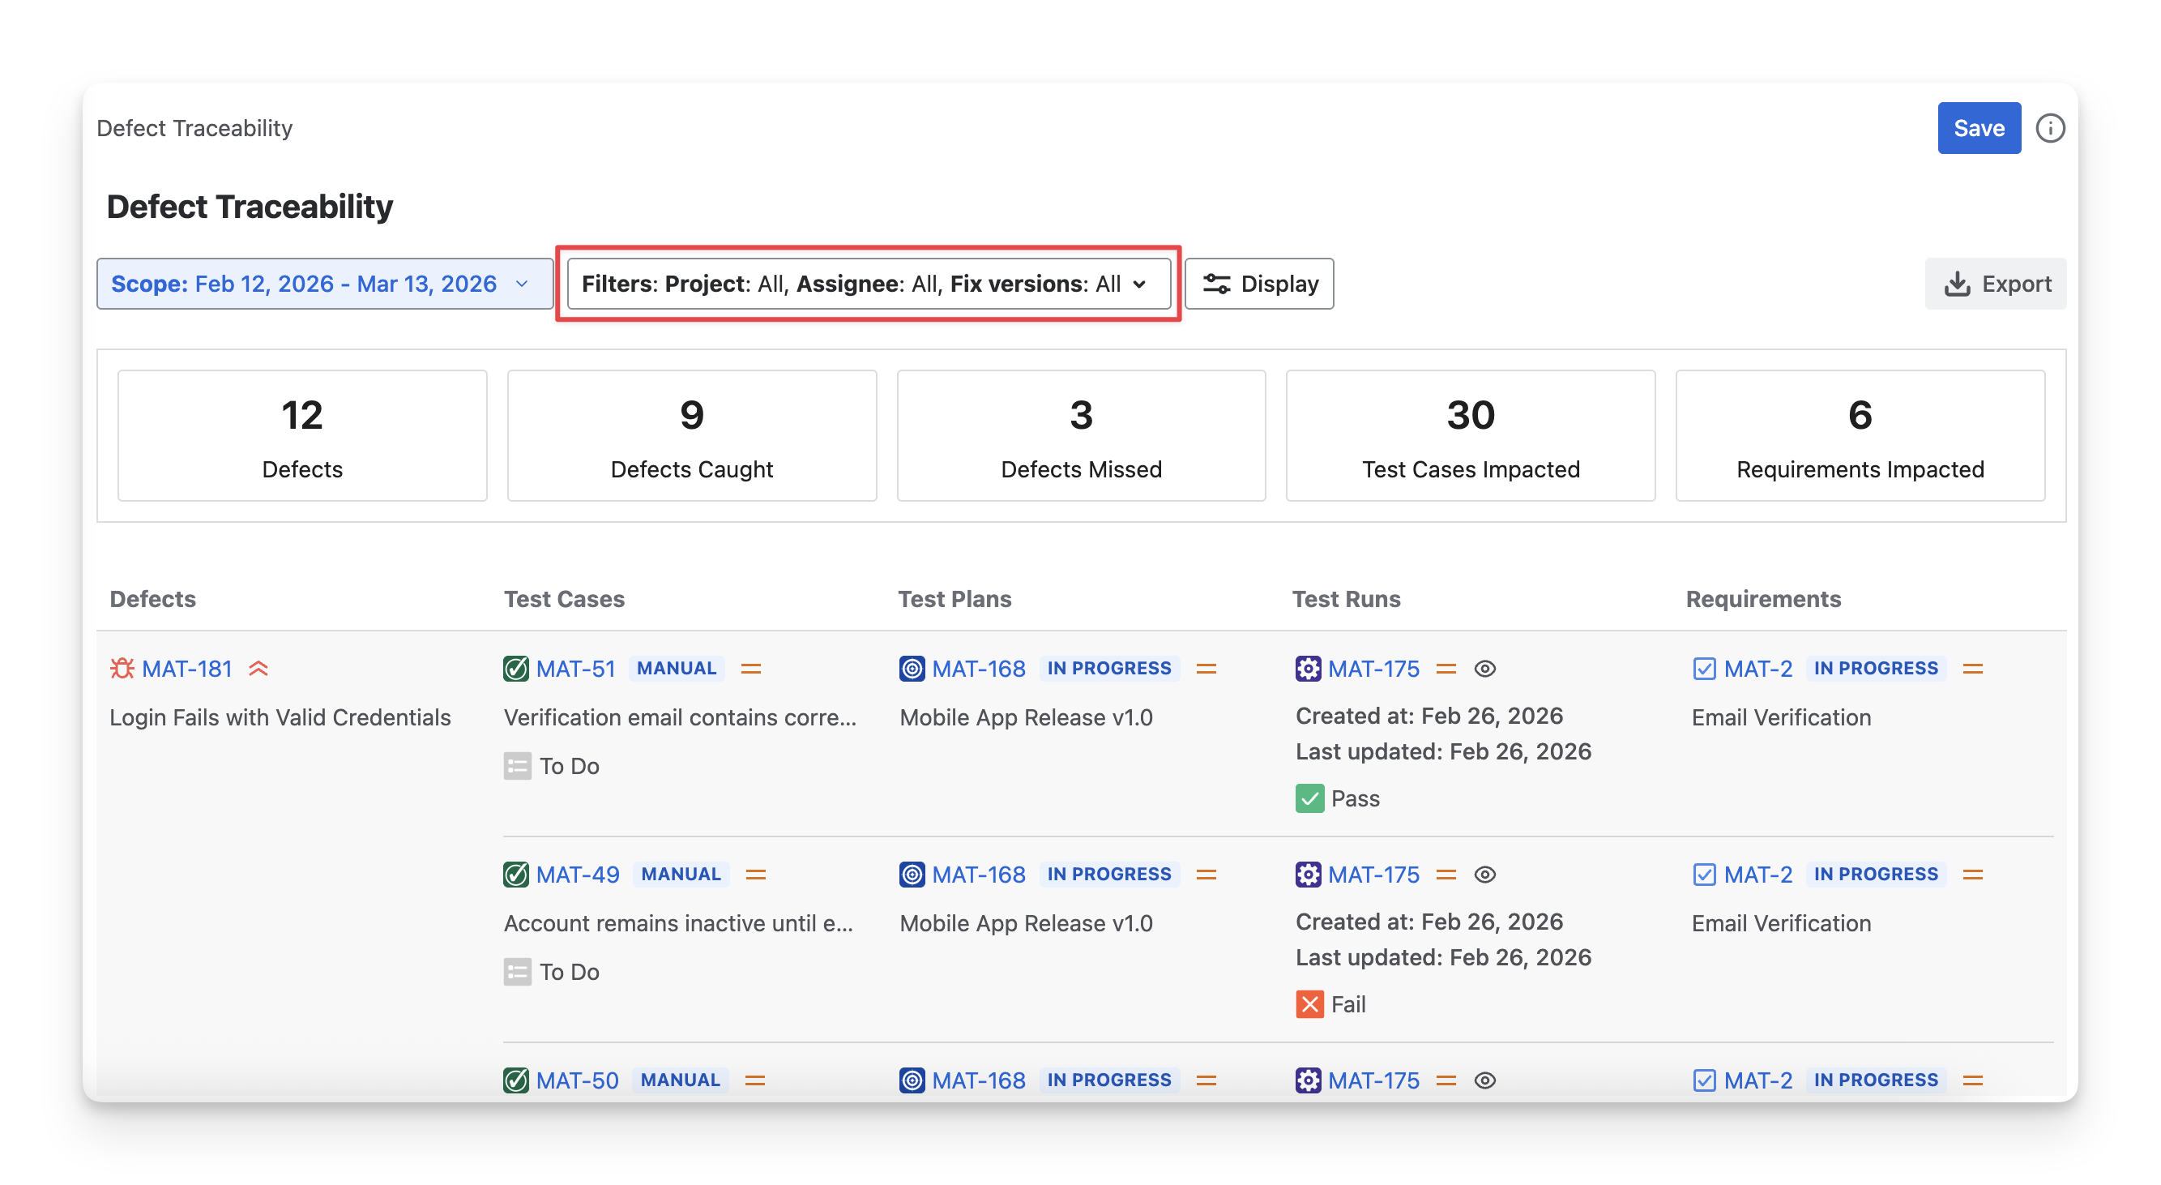Click the info icon next to Save
The height and width of the screenshot is (1185, 2161).
pyautogui.click(x=2049, y=128)
